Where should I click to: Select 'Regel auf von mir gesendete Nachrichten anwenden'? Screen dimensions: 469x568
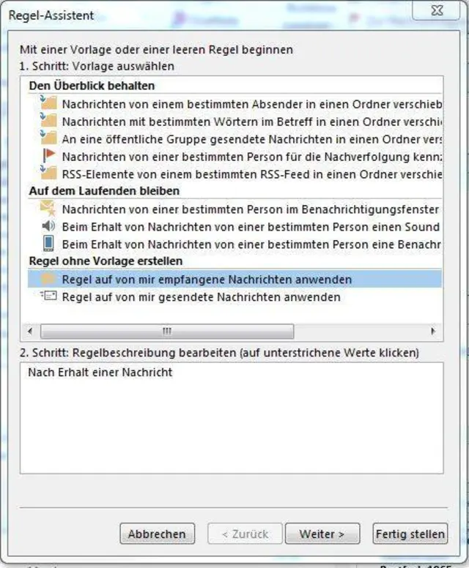pyautogui.click(x=201, y=296)
